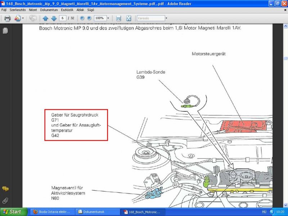Viewport: 288px width, 216px height.
Task: Zoom out with the minus button
Action: click(x=82, y=18)
